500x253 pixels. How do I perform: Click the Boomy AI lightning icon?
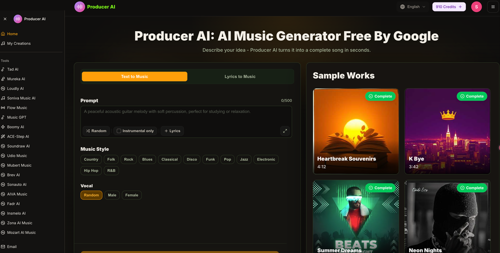pyautogui.click(x=3, y=126)
